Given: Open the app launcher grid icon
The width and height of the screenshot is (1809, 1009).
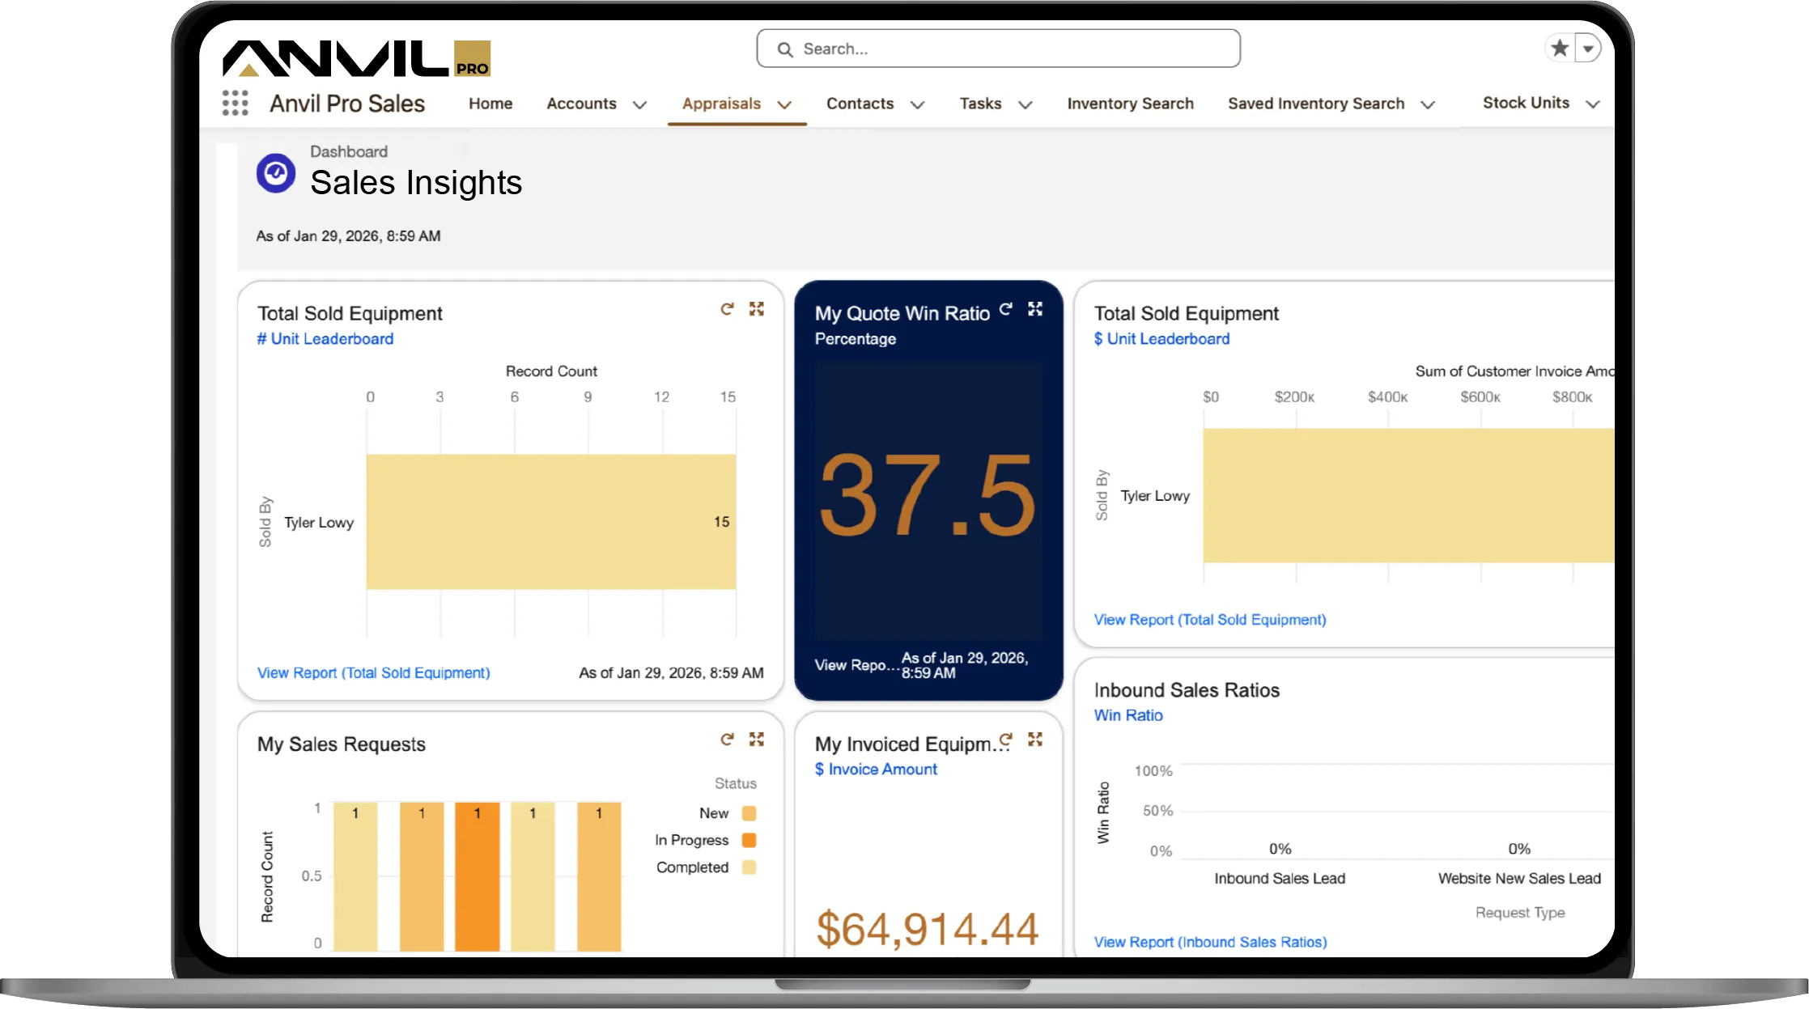Looking at the screenshot, I should [x=235, y=103].
